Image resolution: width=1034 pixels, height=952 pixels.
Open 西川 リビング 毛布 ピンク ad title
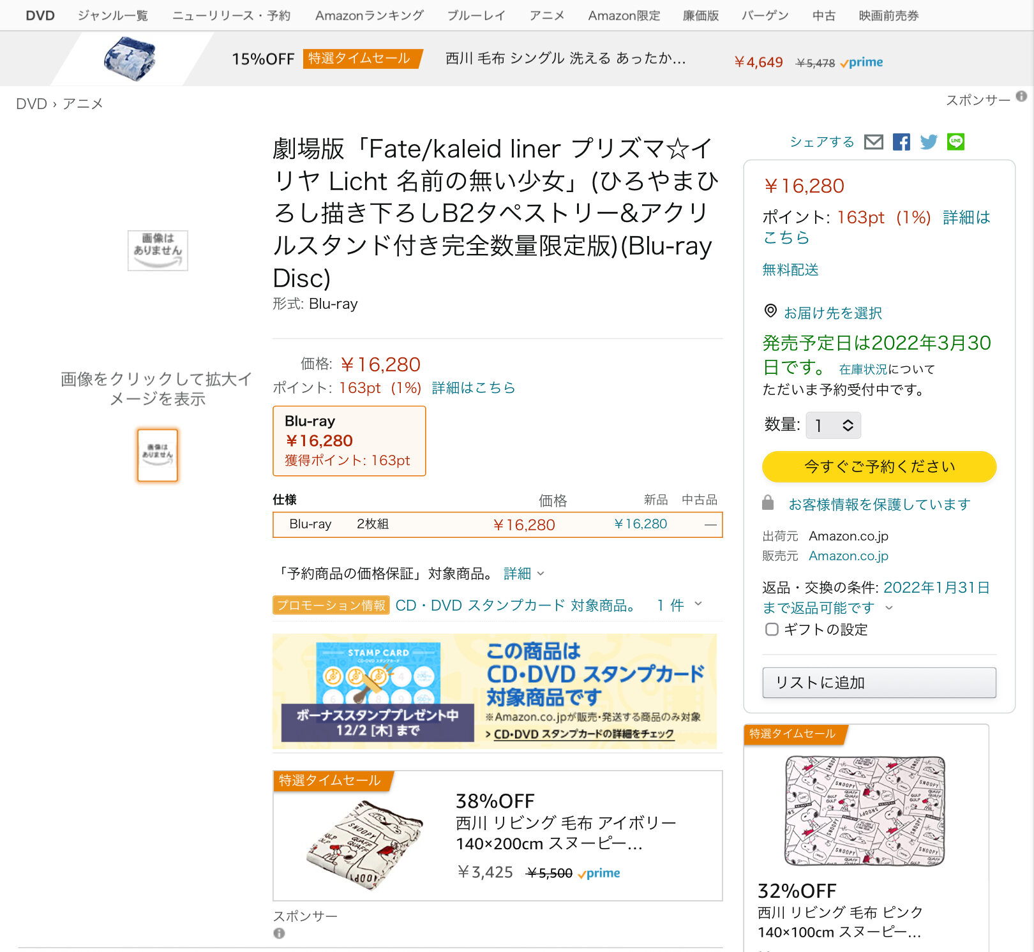coord(840,922)
